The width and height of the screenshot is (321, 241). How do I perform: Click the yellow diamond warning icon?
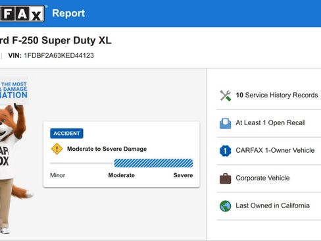pyautogui.click(x=57, y=149)
